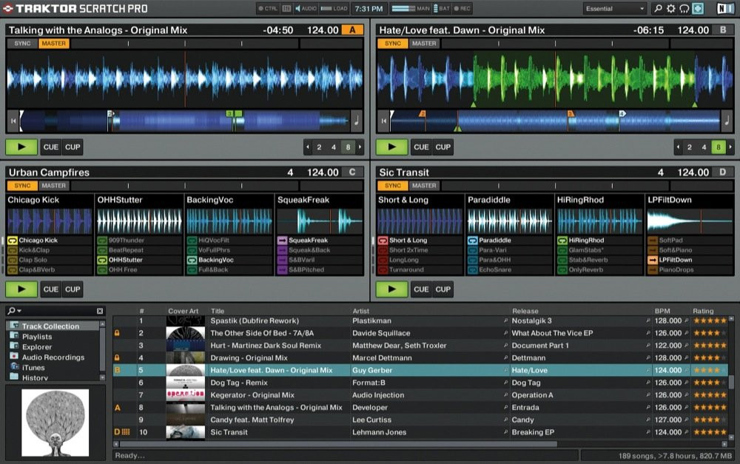This screenshot has height=464, width=740.
Task: Click the deck B letter tab
Action: (722, 30)
